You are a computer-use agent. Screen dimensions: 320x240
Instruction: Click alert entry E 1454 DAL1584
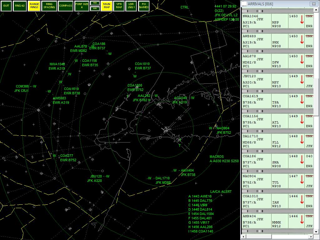[x=201, y=214]
